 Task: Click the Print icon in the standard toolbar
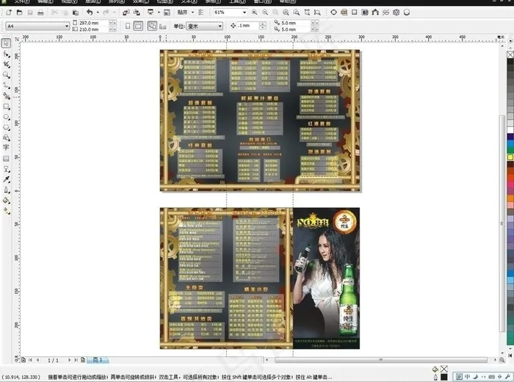coord(40,12)
